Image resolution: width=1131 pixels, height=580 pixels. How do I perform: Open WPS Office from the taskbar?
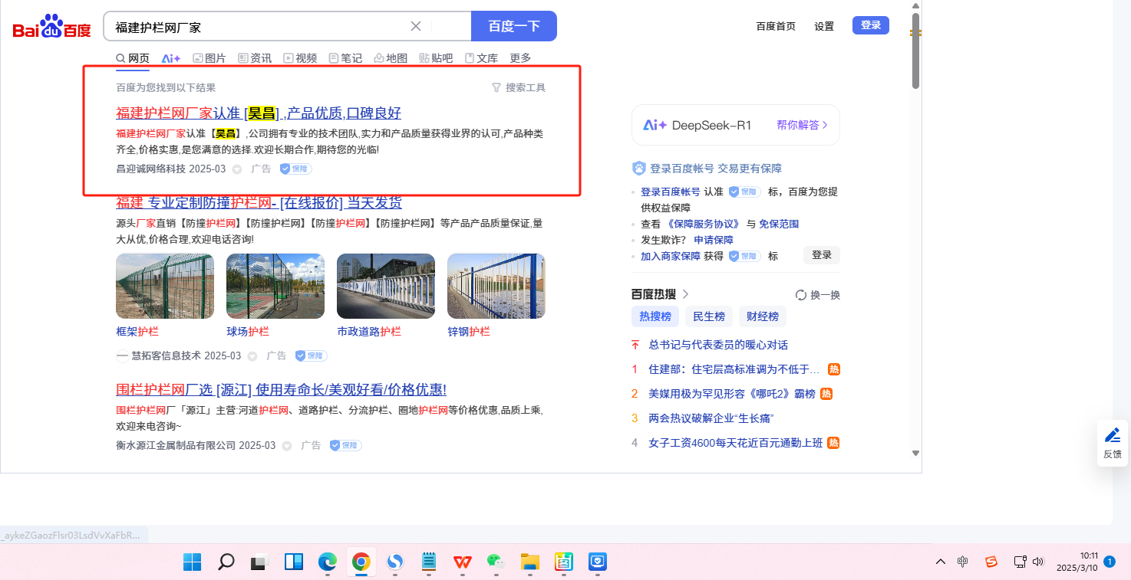pos(462,562)
